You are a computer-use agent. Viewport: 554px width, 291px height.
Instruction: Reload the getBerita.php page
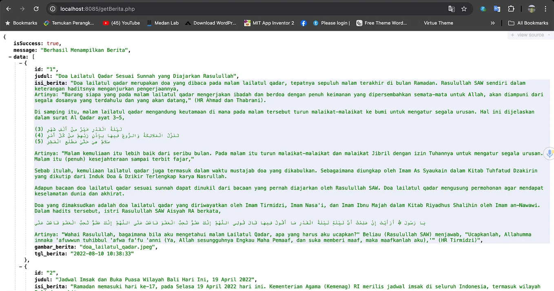[x=37, y=9]
